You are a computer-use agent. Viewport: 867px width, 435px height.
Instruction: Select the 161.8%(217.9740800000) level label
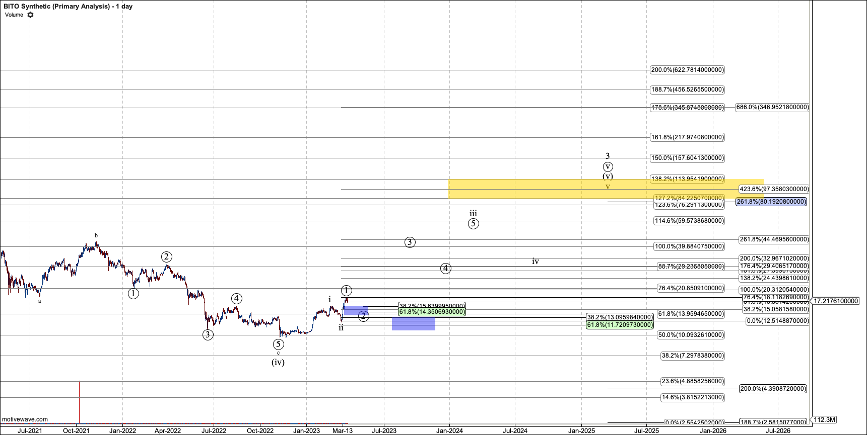(687, 137)
